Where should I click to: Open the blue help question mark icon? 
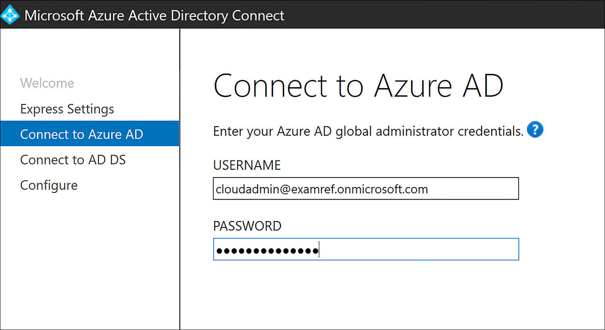pos(535,129)
